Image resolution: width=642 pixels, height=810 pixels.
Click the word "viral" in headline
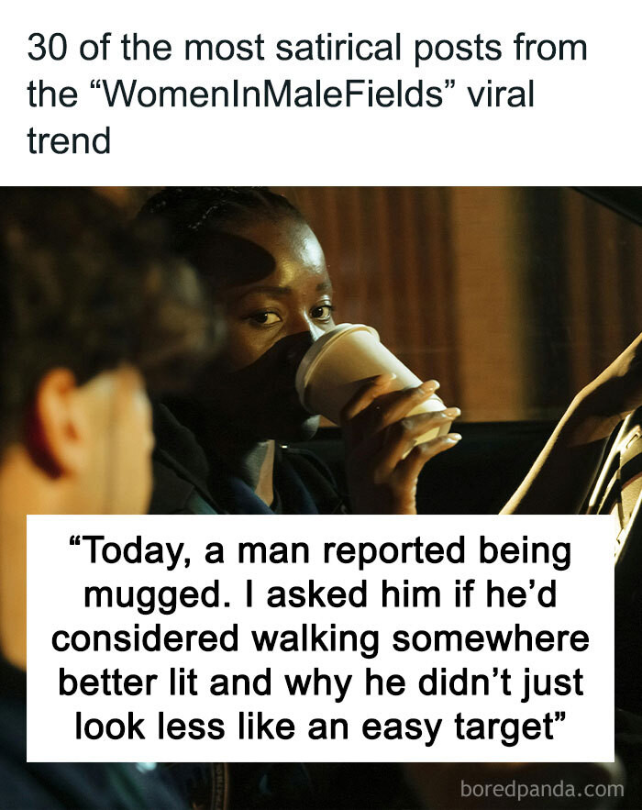(x=501, y=94)
